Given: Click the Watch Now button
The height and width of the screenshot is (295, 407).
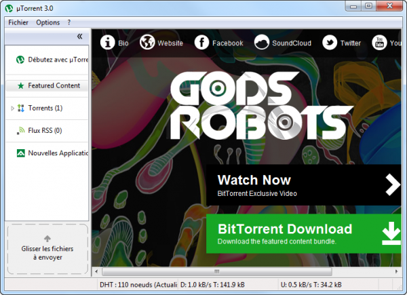Looking at the screenshot, I should [x=304, y=184].
